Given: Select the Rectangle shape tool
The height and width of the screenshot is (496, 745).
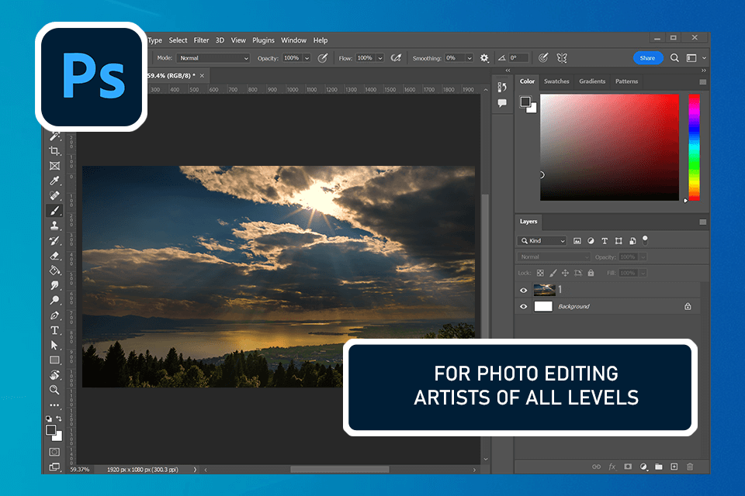Looking at the screenshot, I should (x=54, y=360).
